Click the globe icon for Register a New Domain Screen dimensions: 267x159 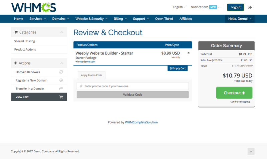[x=61, y=80]
